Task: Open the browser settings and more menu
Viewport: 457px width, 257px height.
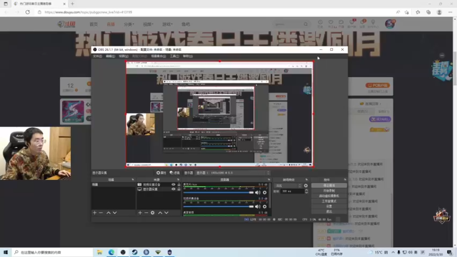Action: pos(450,12)
